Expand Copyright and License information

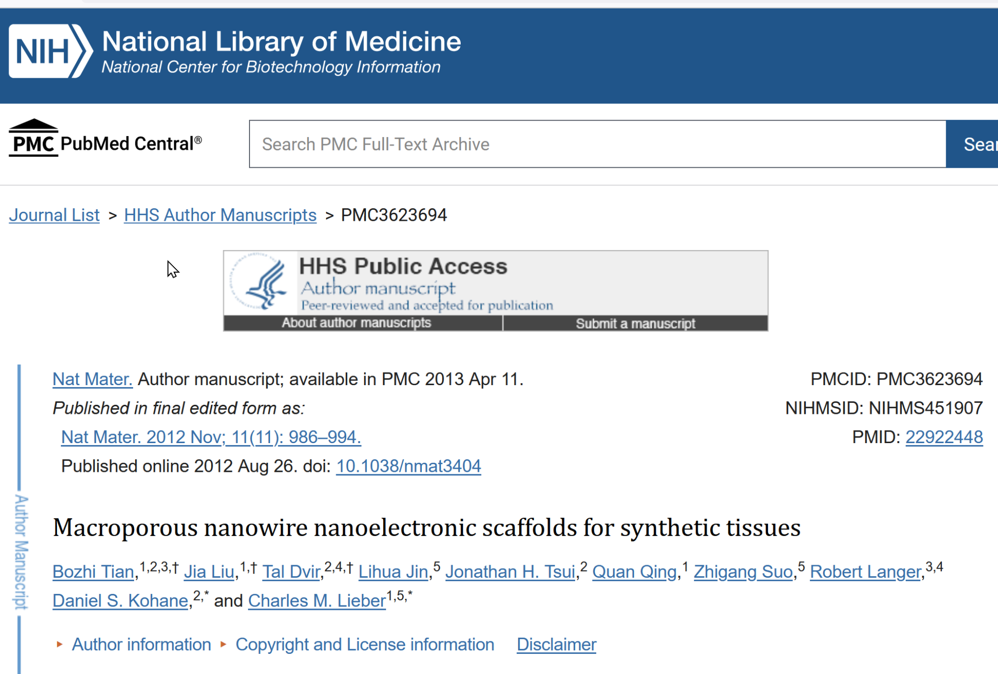364,644
